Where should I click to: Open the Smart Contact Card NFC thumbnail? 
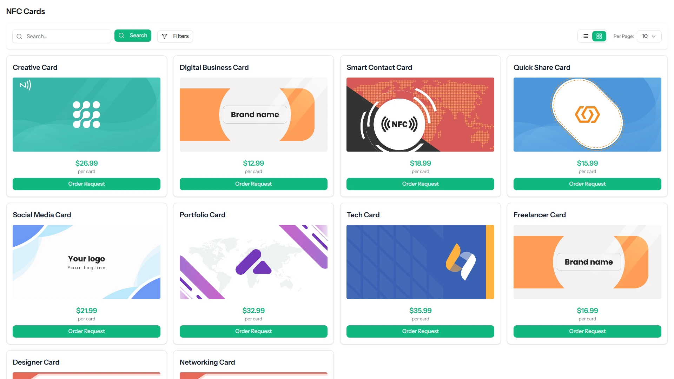point(420,114)
